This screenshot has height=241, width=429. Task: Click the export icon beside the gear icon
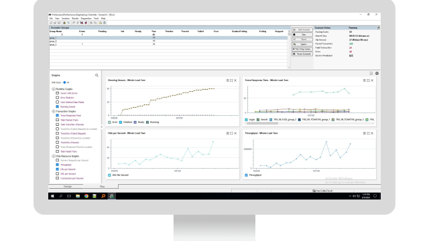coord(371,73)
